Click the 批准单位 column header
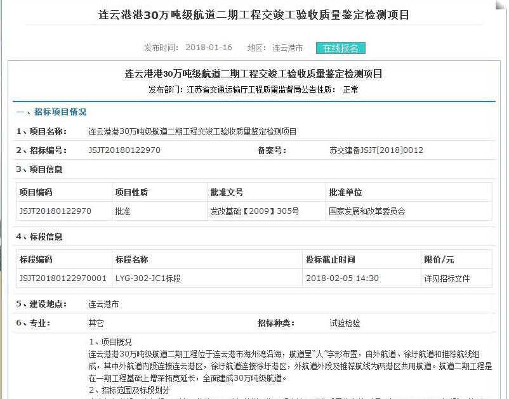 (345, 192)
